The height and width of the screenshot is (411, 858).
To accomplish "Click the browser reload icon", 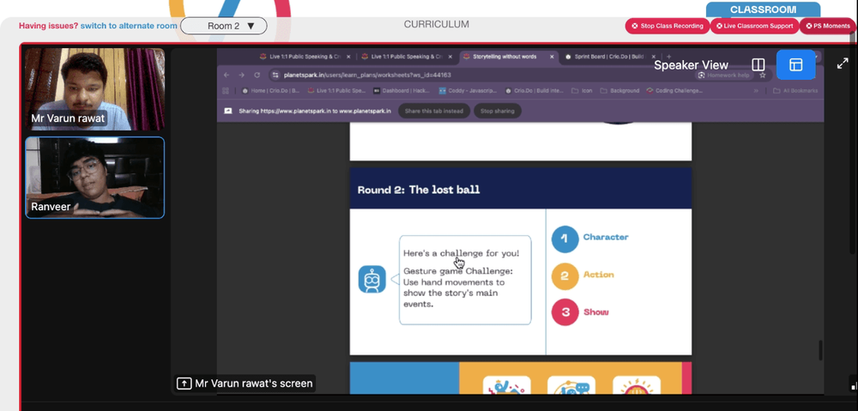I will tap(257, 76).
